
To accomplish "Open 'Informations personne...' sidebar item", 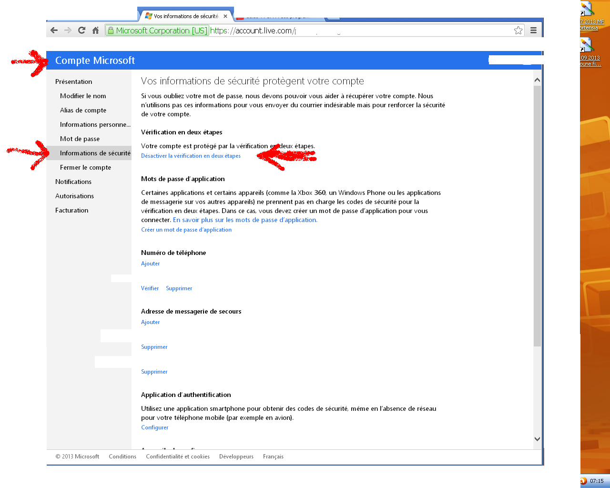I will pos(95,124).
